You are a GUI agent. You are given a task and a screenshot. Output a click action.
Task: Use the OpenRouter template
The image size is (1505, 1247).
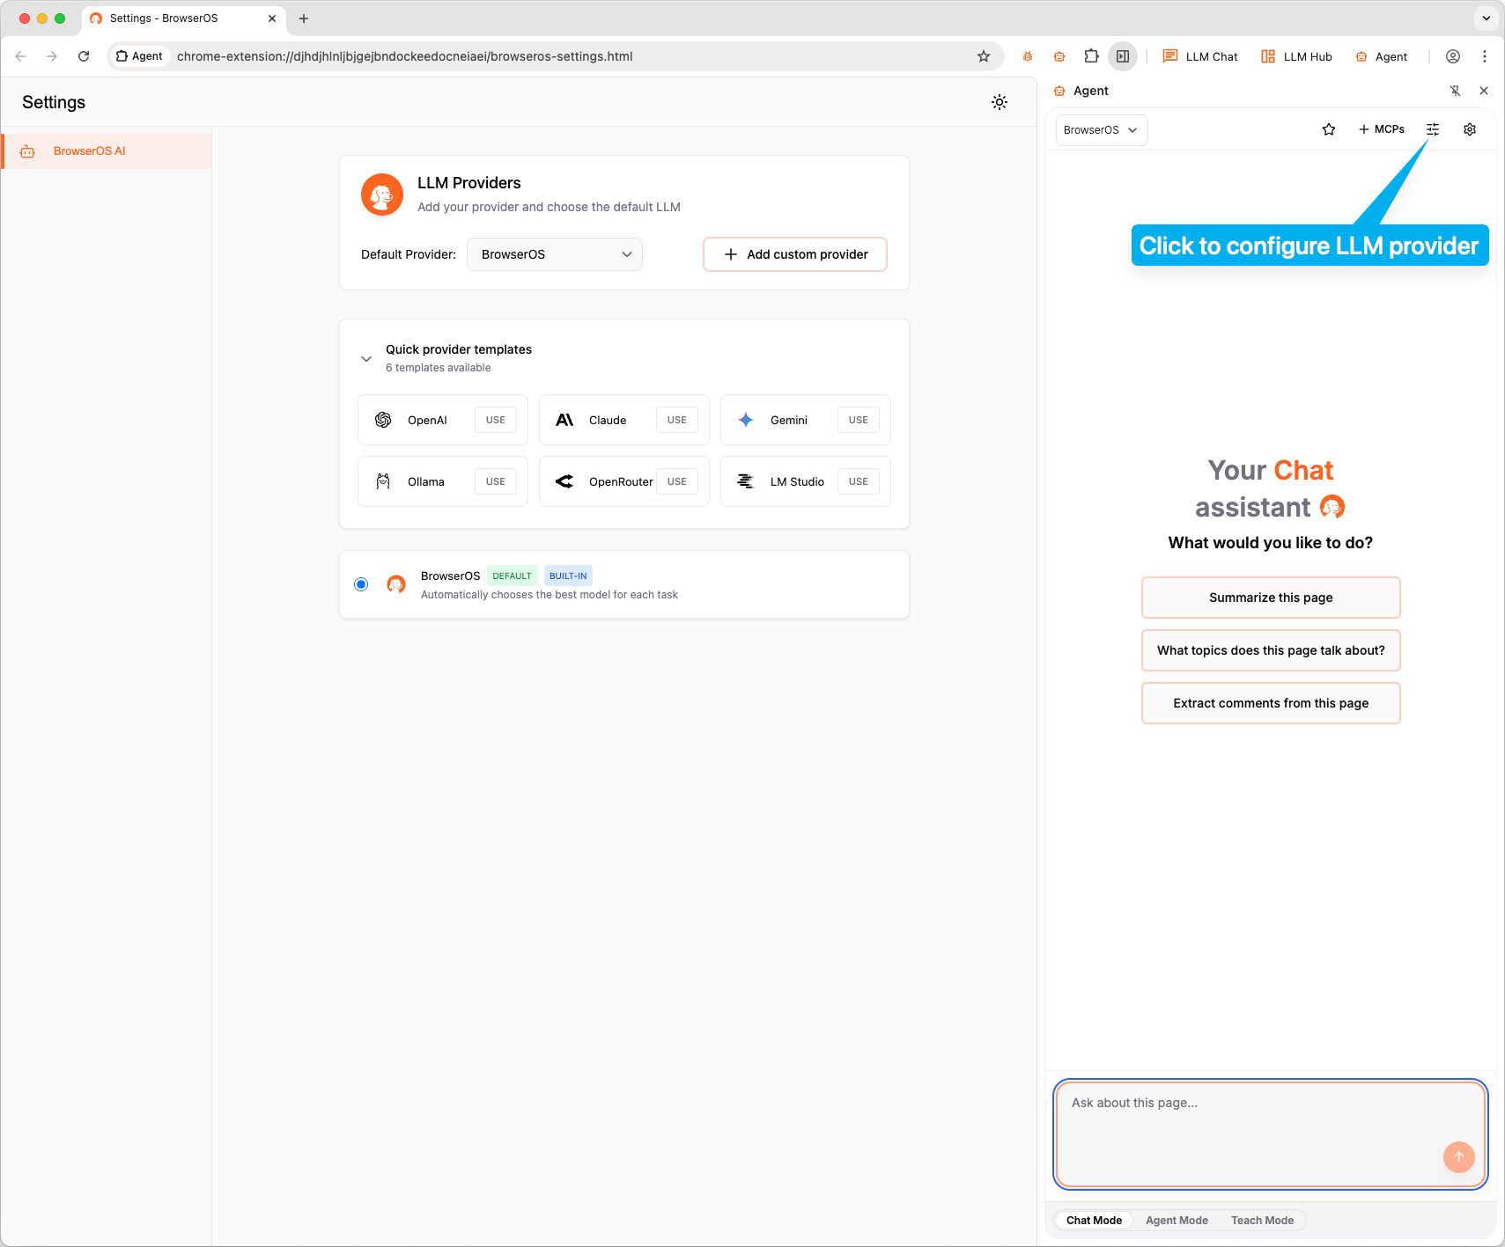point(677,481)
